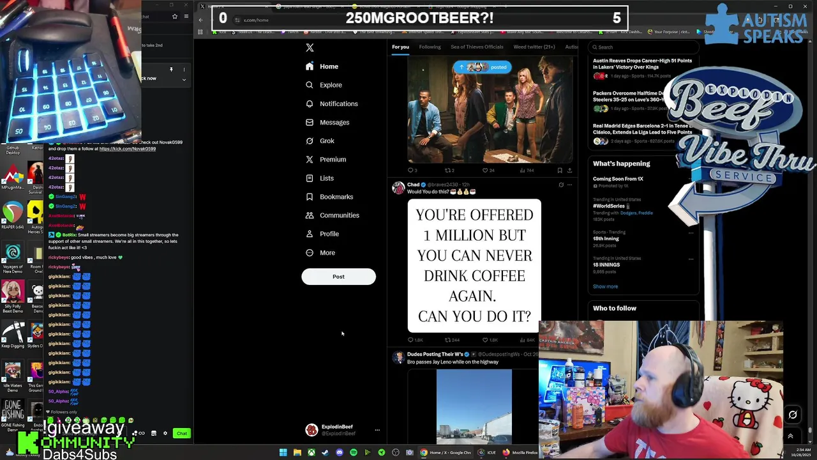Click the blue new posts pill

(x=482, y=67)
